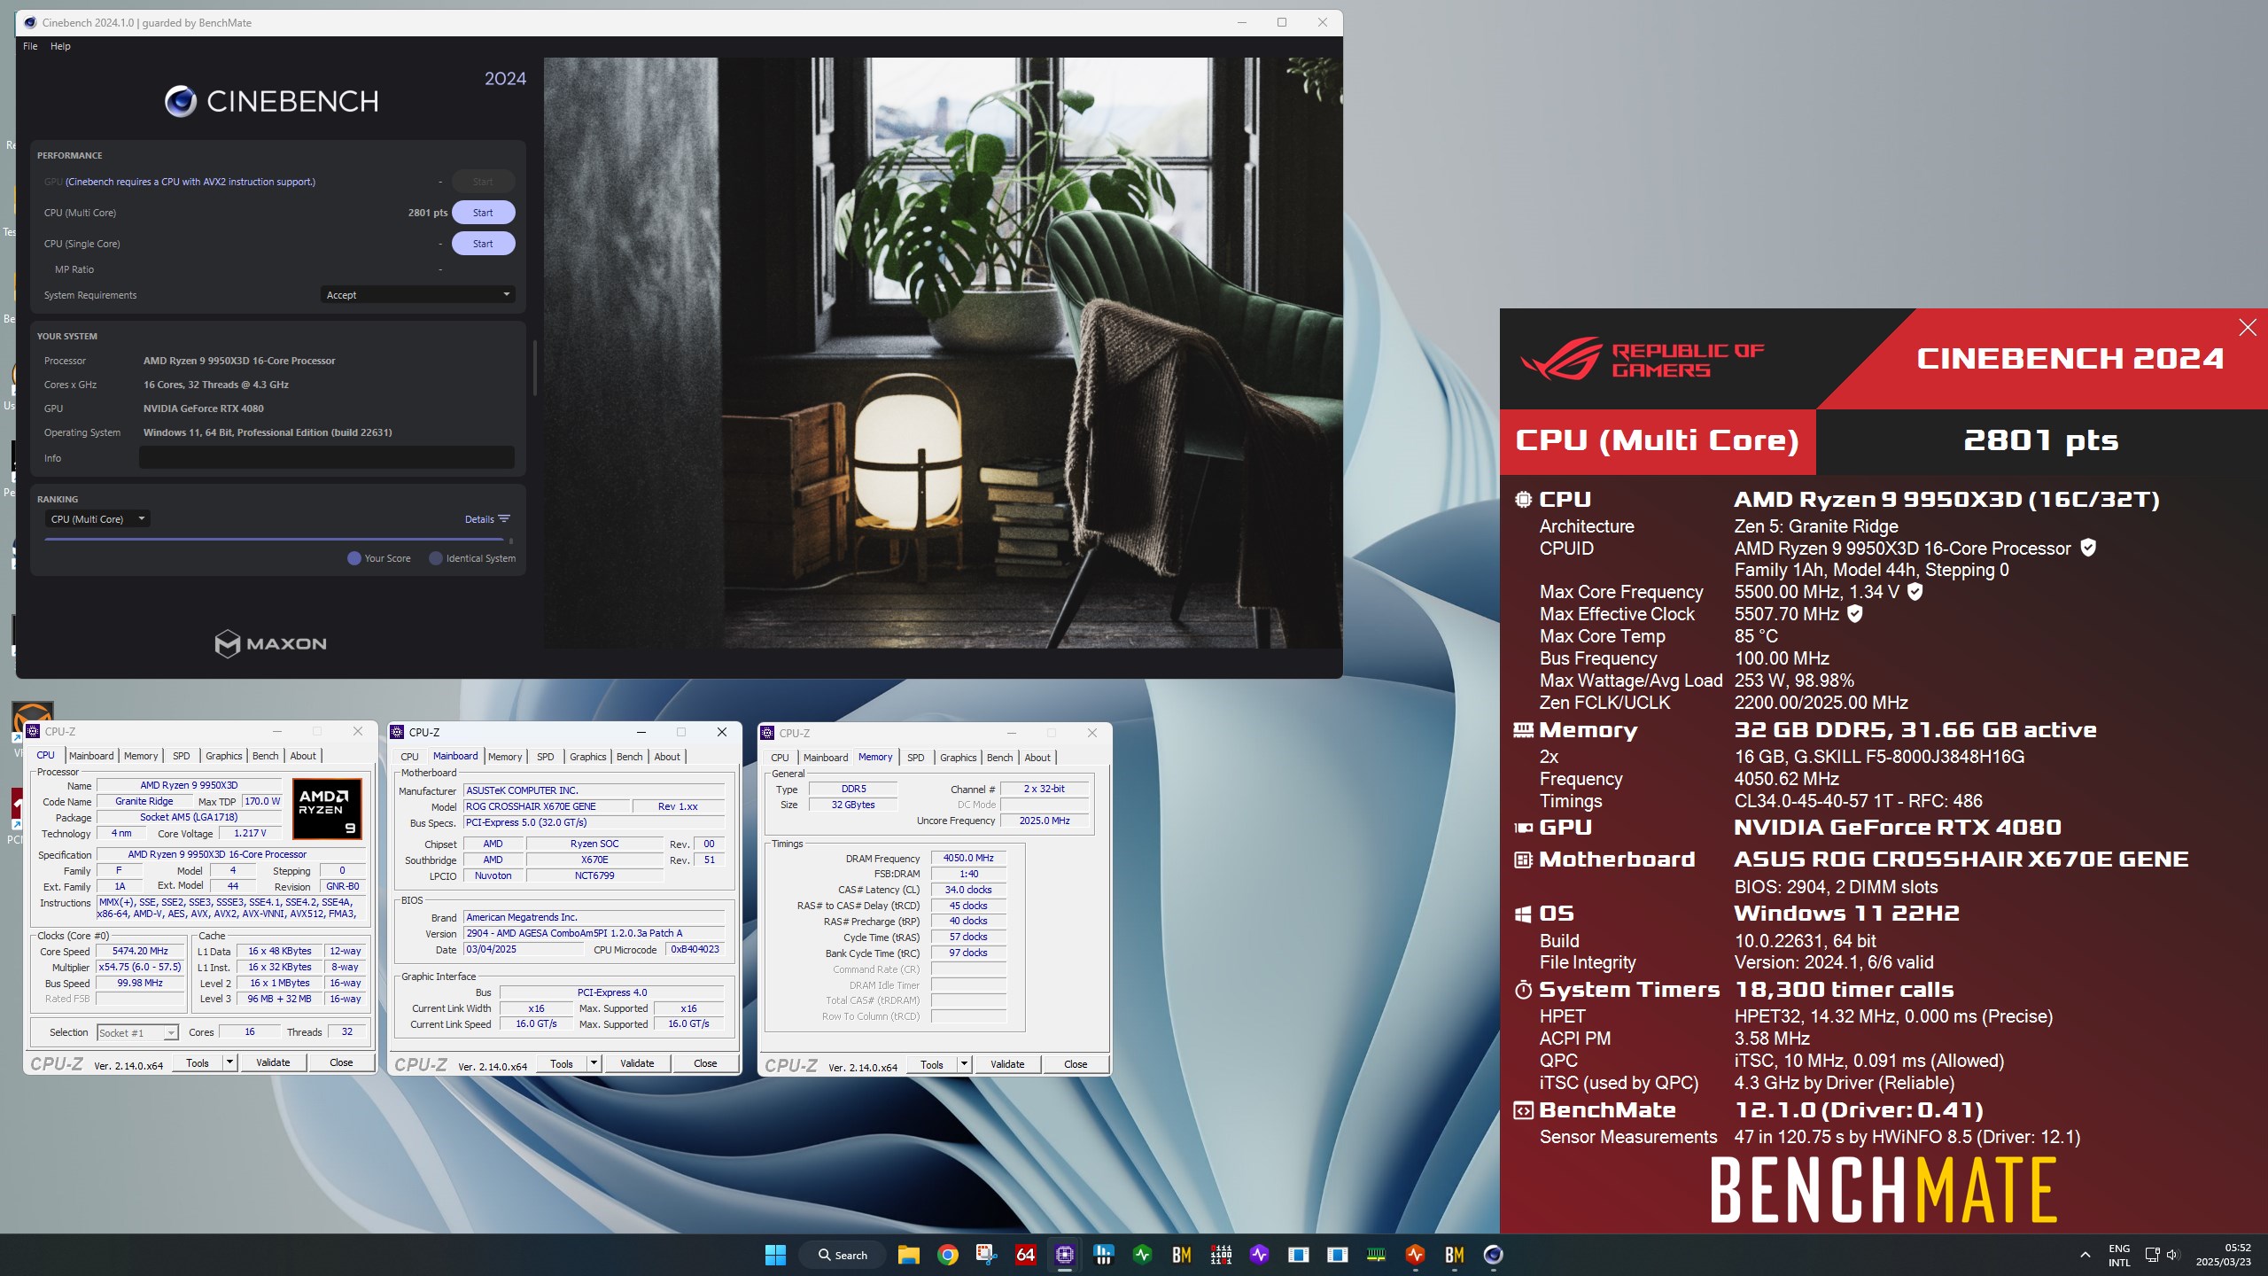Open Tools dropdown arrow in CPU-Z Mainboard window
2268x1276 pixels.
coord(594,1063)
